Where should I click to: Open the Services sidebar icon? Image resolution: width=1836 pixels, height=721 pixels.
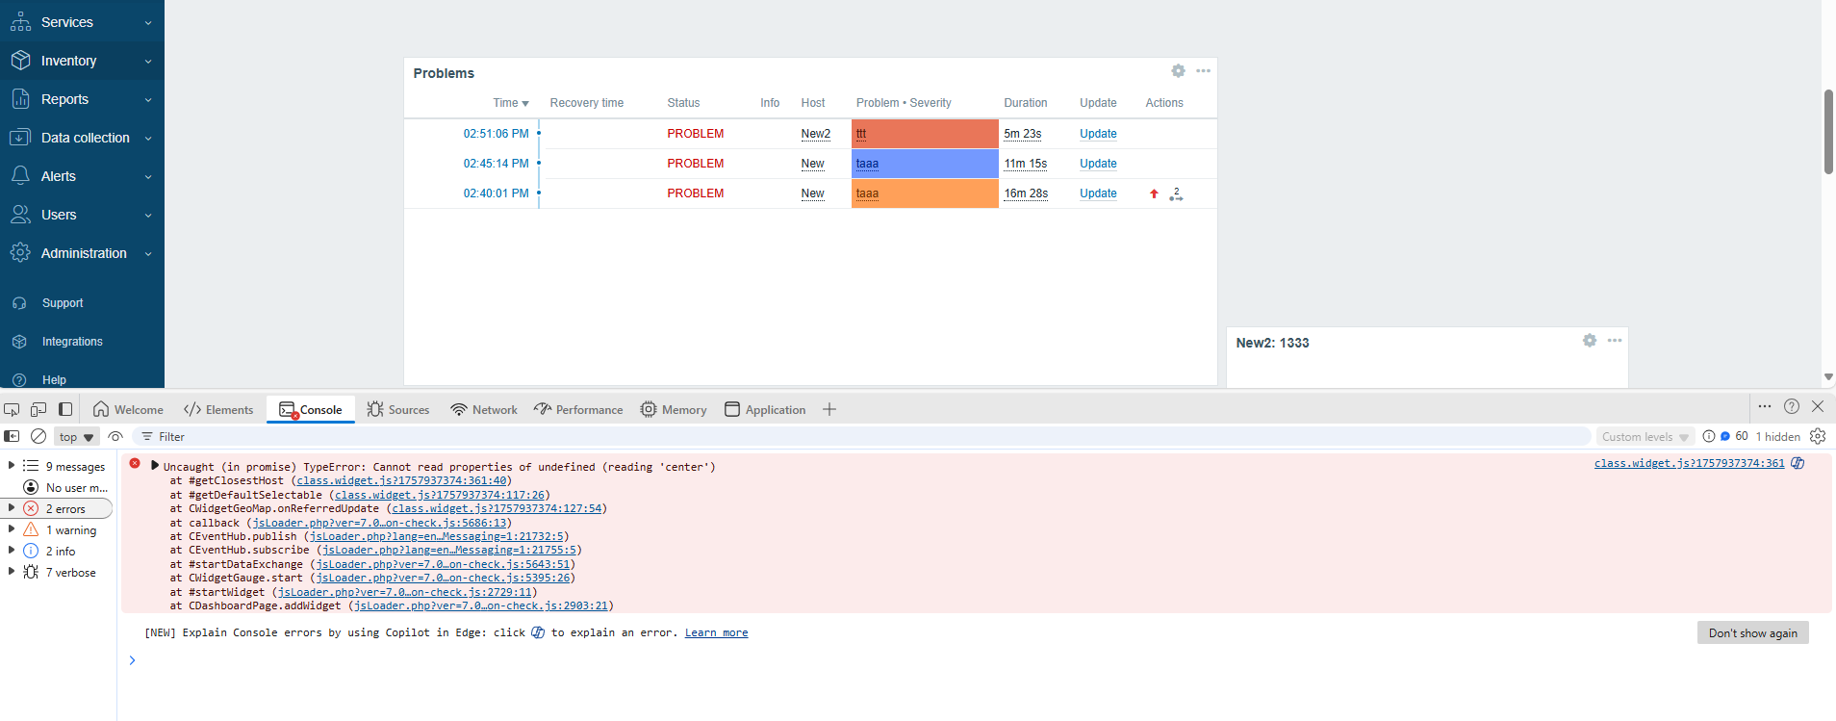point(20,22)
